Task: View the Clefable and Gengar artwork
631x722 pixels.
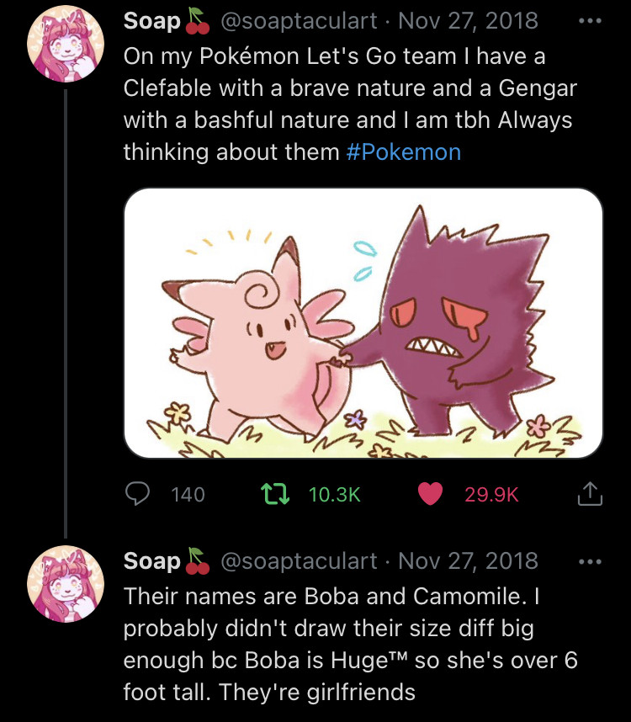Action: pos(363,322)
